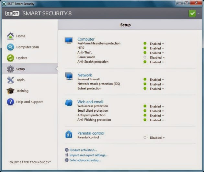This screenshot has height=172, width=204.
Task: Click the Network section monitors icon
Action: tap(69, 76)
